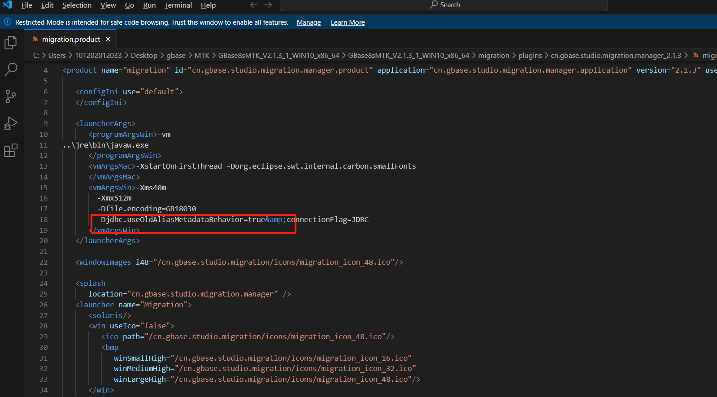
Task: Click line number 4 in gutter
Action: pyautogui.click(x=46, y=70)
